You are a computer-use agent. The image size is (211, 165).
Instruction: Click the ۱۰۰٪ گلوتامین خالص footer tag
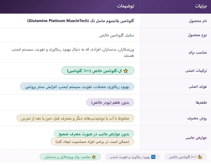(x=186, y=157)
